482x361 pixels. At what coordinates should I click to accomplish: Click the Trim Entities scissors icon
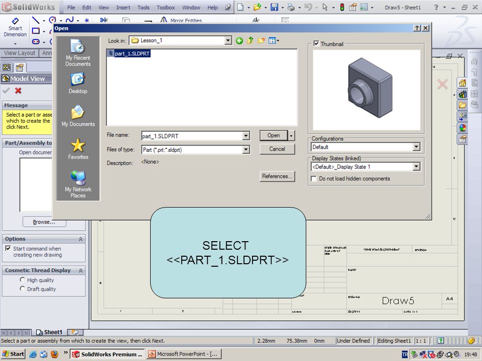coord(104,20)
